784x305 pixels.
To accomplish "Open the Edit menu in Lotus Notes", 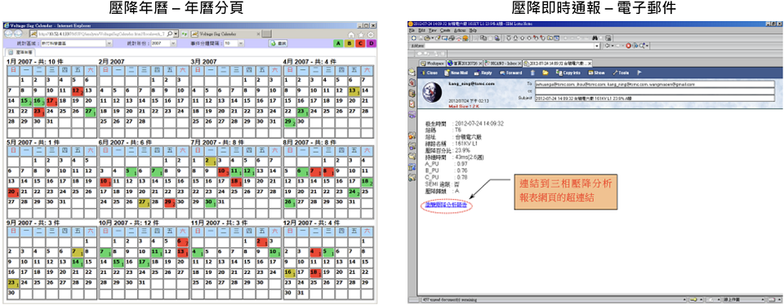I will pyautogui.click(x=421, y=30).
